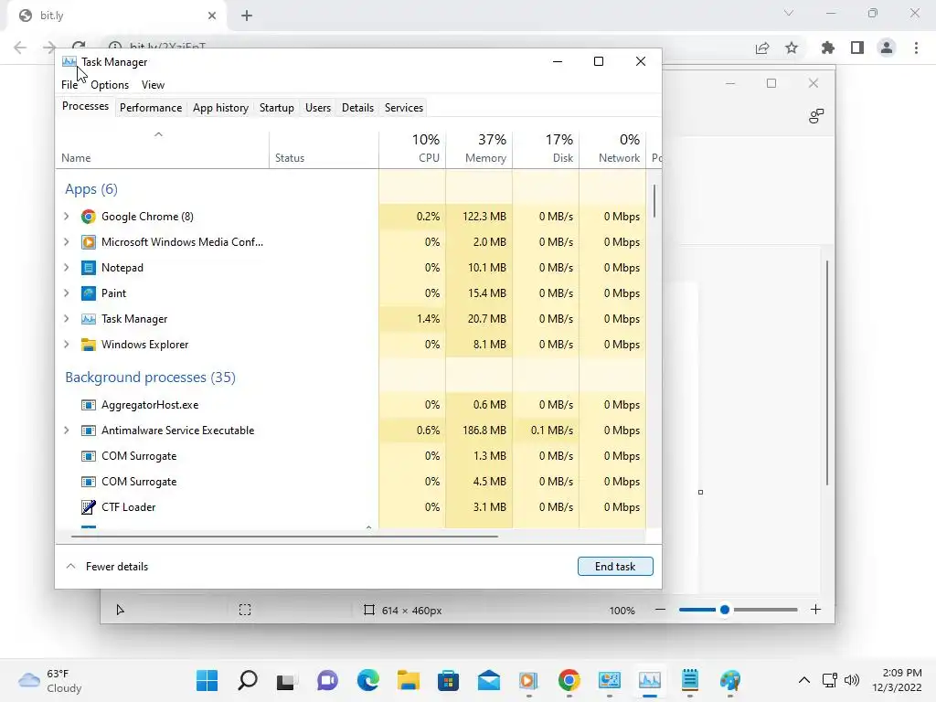Open the File menu in Task Manager

(69, 85)
